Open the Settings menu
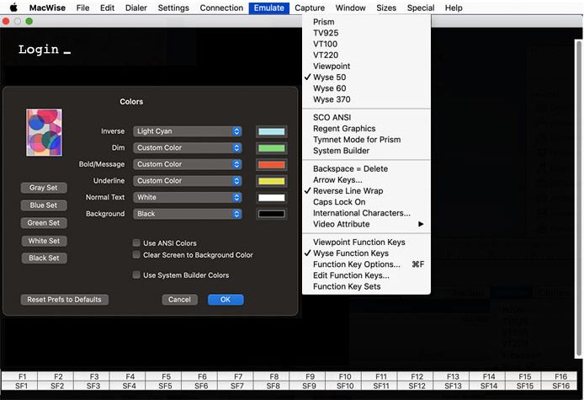 [173, 8]
